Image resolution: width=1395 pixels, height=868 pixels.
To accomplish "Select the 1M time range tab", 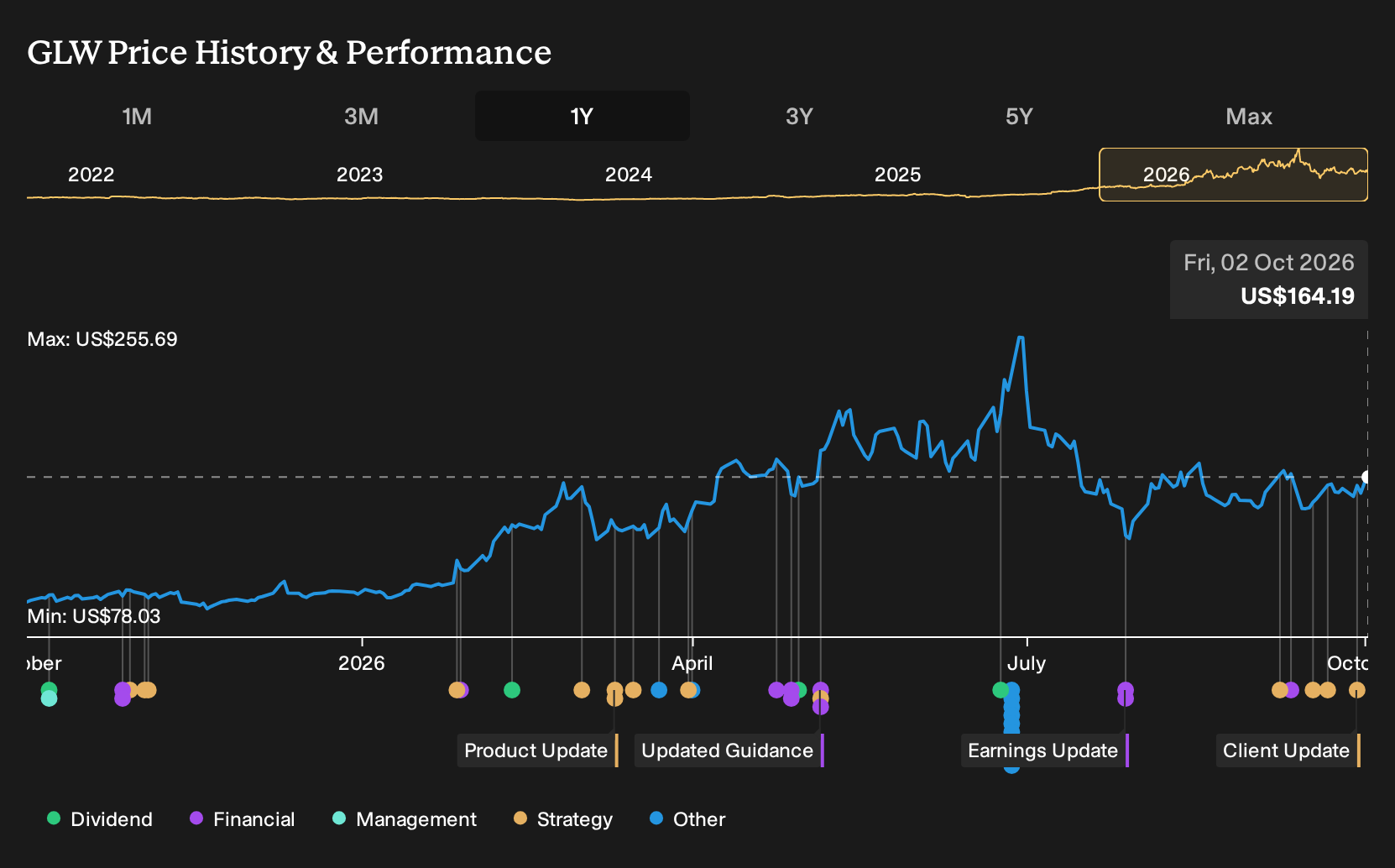I will point(137,116).
